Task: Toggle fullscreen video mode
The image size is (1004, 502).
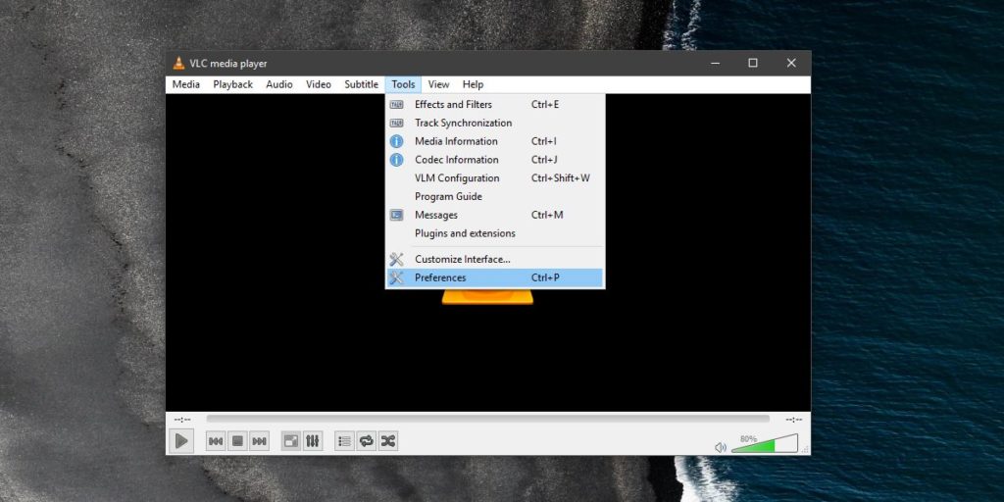Action: tap(291, 441)
